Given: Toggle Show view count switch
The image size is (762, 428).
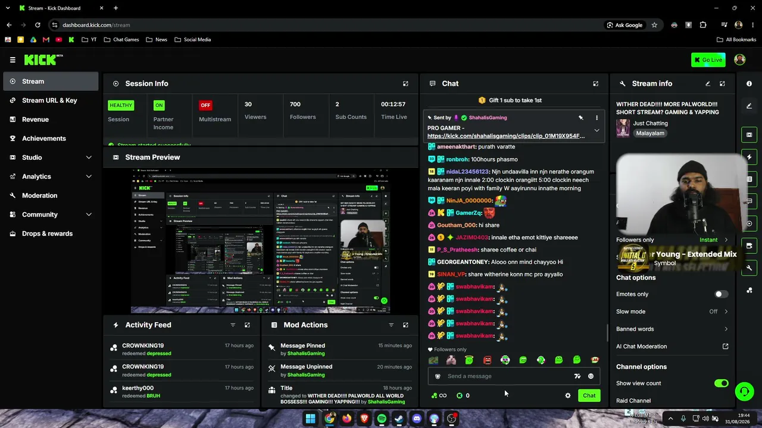Looking at the screenshot, I should pos(722,383).
